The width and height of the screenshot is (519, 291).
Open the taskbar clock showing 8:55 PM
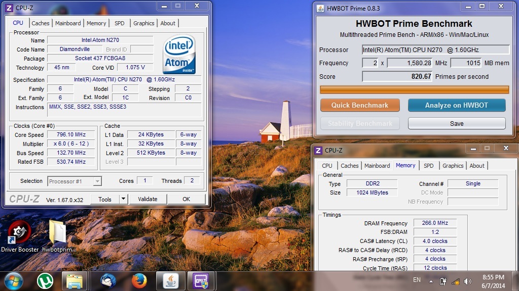tap(493, 281)
